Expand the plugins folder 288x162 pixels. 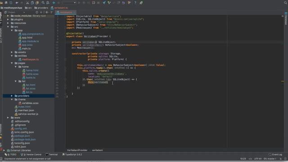click(8, 19)
